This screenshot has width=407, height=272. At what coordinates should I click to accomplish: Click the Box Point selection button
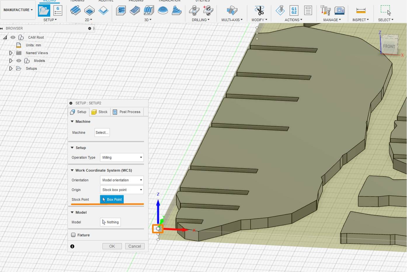[112, 199]
